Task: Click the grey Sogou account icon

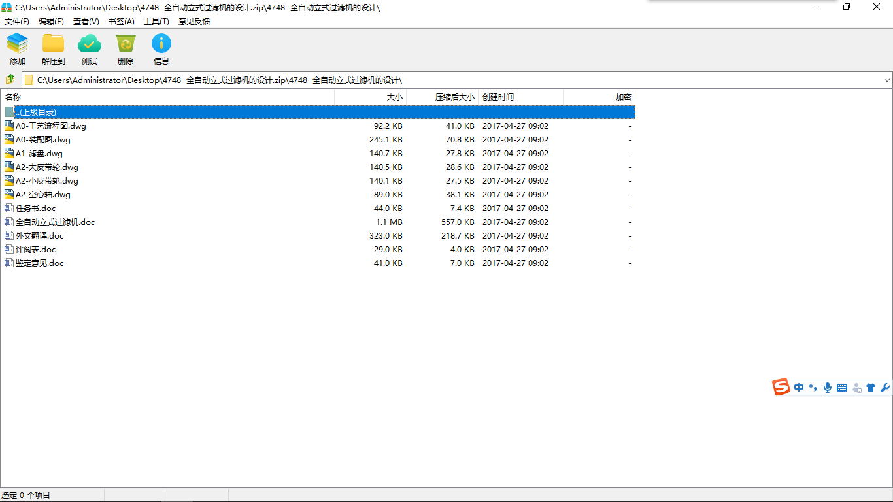Action: 856,388
